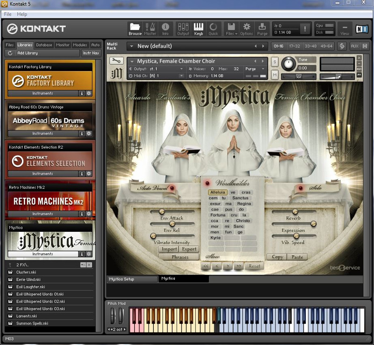
Task: Open the dropdown arrow beside 2 FX folder
Action: pyautogui.click(x=83, y=265)
